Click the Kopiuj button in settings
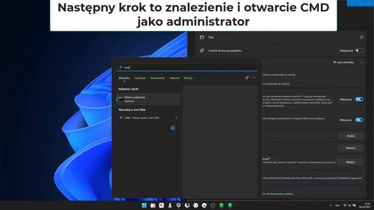374x210 pixels. (351, 136)
